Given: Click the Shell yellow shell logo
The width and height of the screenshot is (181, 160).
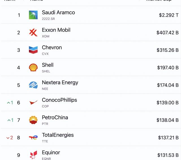Looking at the screenshot, I should pyautogui.click(x=33, y=67).
